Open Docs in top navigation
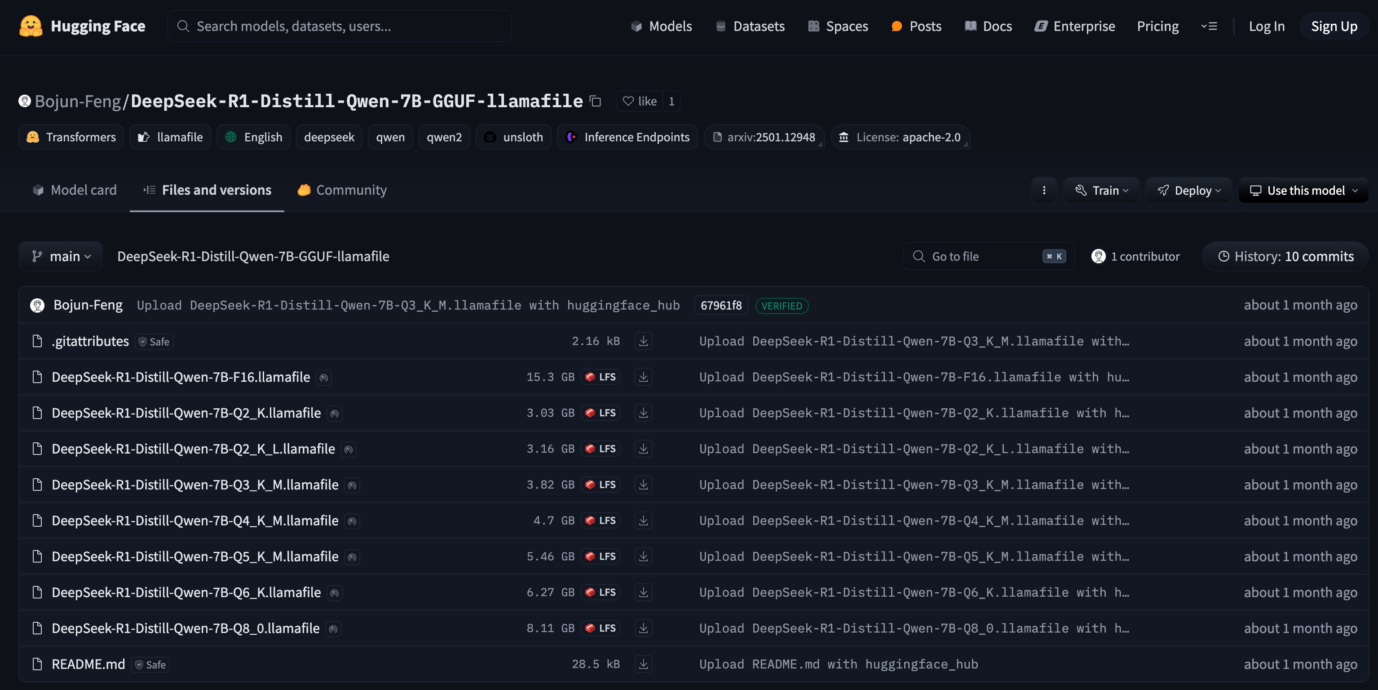The width and height of the screenshot is (1378, 690). click(988, 26)
